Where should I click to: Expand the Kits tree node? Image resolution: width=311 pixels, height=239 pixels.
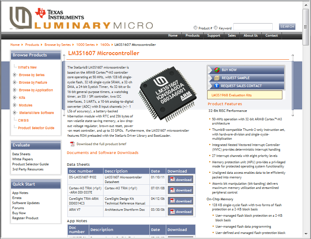[x=14, y=97]
